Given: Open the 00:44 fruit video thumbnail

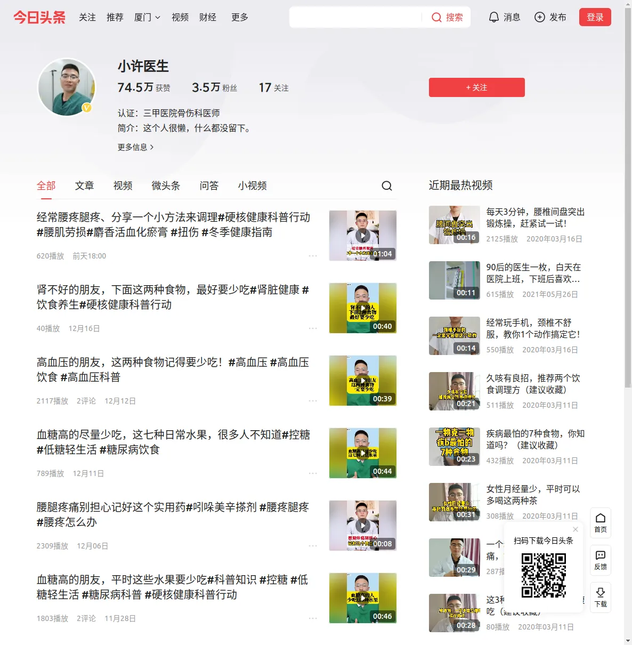Looking at the screenshot, I should point(363,453).
